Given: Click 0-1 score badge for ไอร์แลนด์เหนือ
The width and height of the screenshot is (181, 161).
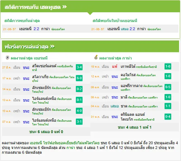Looking at the screenshot, I should 79,100.
